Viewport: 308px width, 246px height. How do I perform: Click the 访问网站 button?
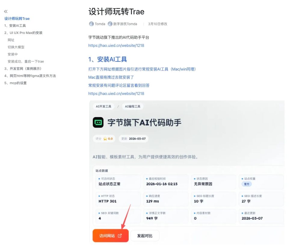(x=110, y=235)
